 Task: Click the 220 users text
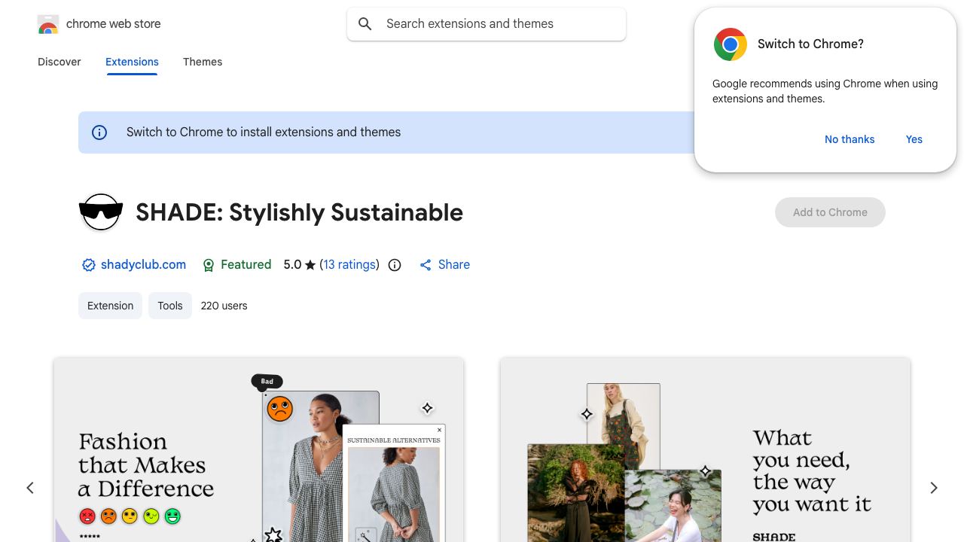(224, 306)
